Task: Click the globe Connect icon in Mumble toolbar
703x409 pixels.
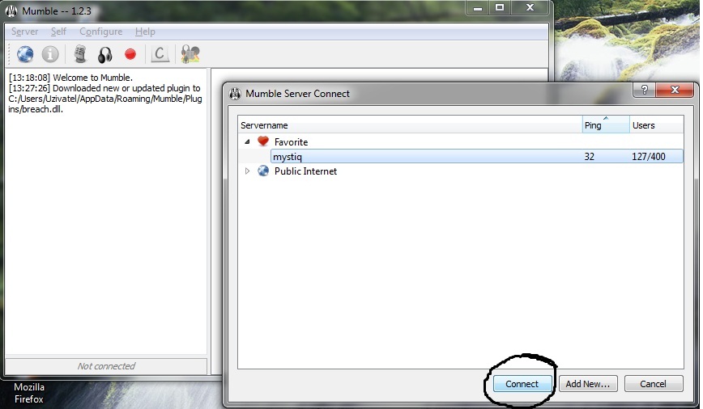Action: coord(25,55)
